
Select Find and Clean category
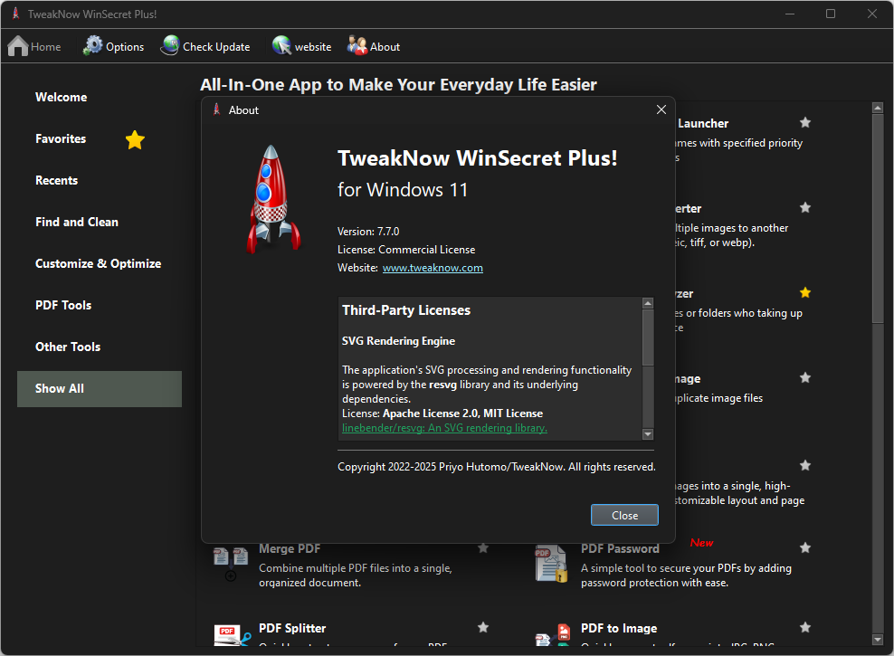click(x=77, y=222)
